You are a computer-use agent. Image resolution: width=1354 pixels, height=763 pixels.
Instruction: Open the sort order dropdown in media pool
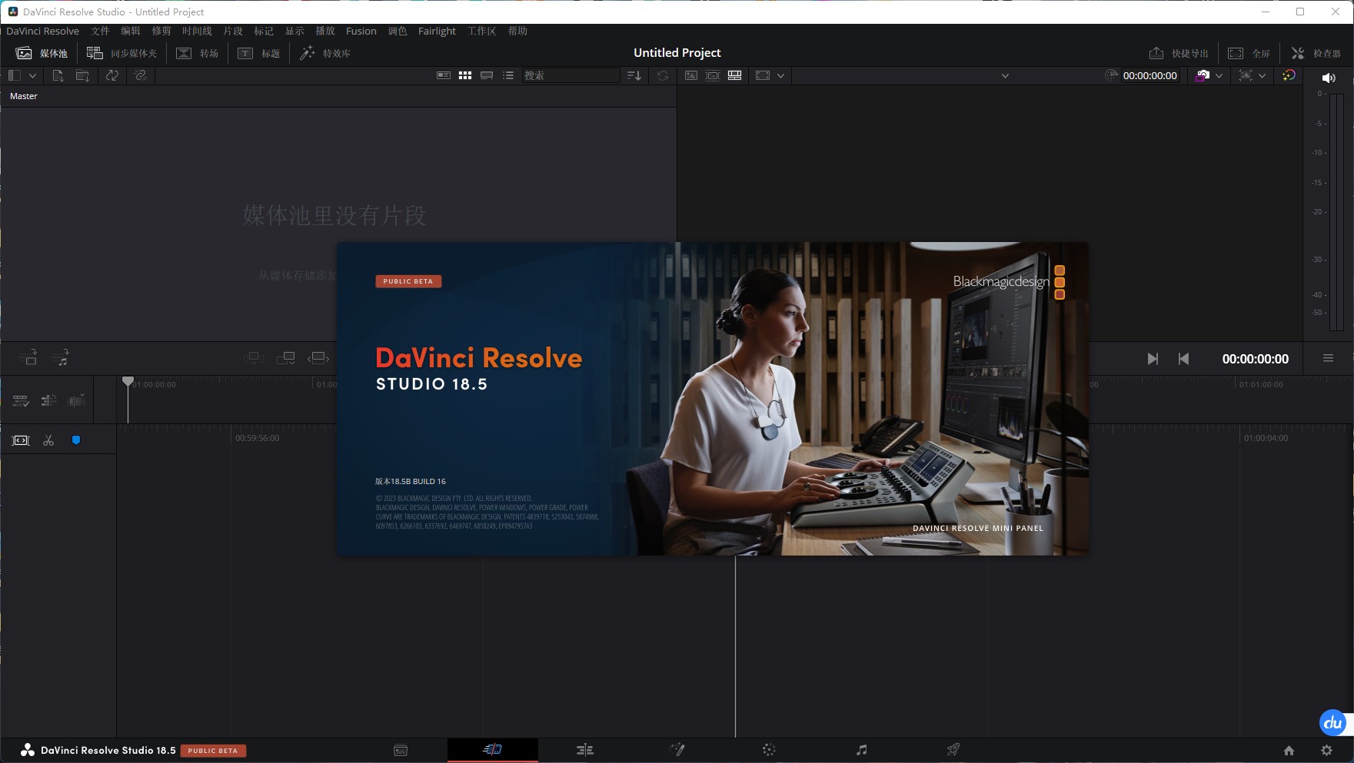tap(634, 75)
